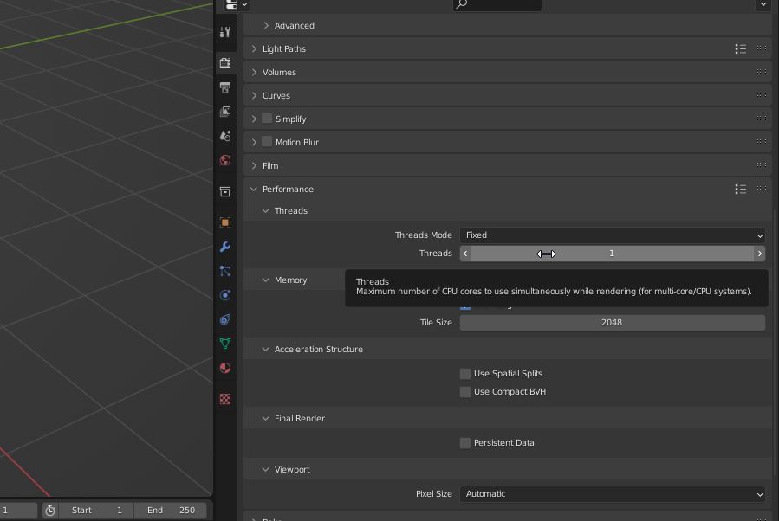Open the Physics properties tab
This screenshot has width=779, height=521.
point(225,295)
